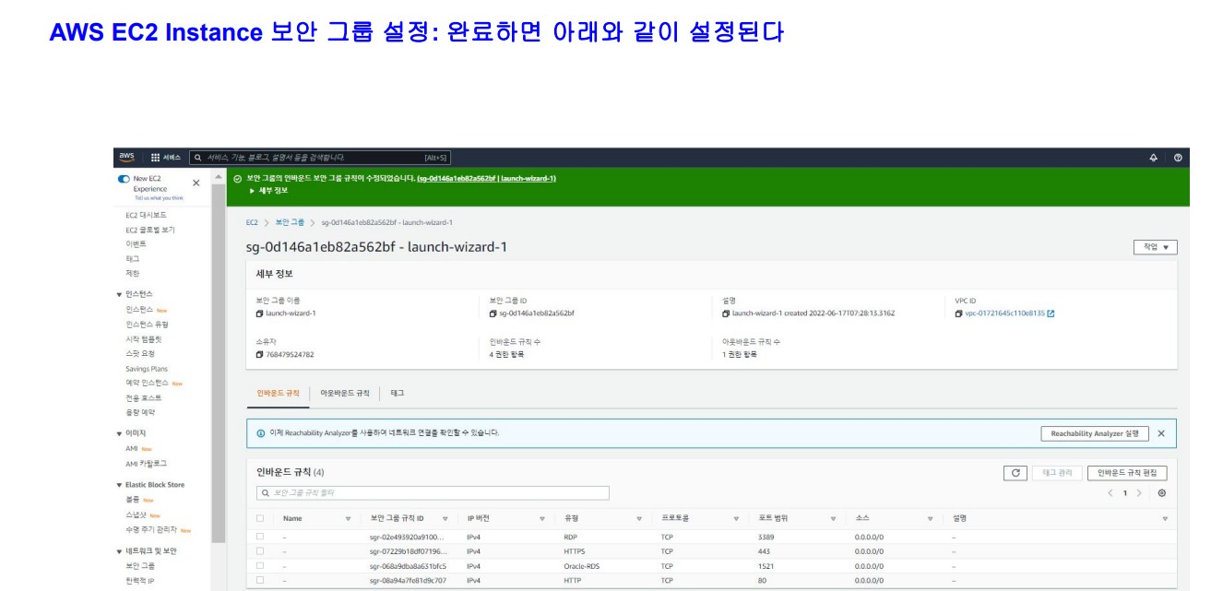Viewport: 1211px width, 591px height.
Task: Open 스냅샷 in sidebar
Action: [137, 515]
